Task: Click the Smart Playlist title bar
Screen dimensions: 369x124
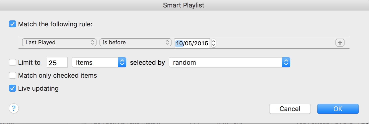Action: pos(184,5)
